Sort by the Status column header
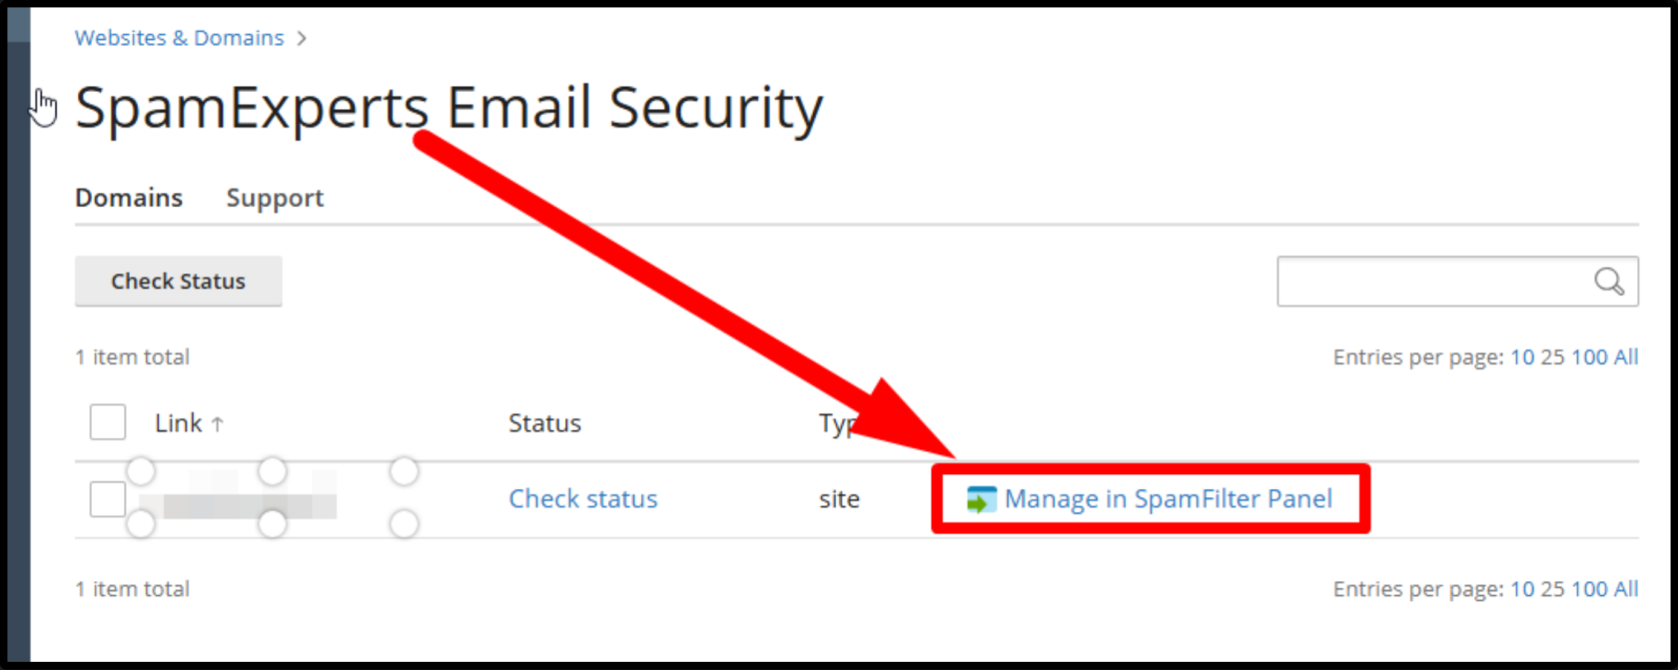Viewport: 1678px width, 670px height. [x=544, y=423]
